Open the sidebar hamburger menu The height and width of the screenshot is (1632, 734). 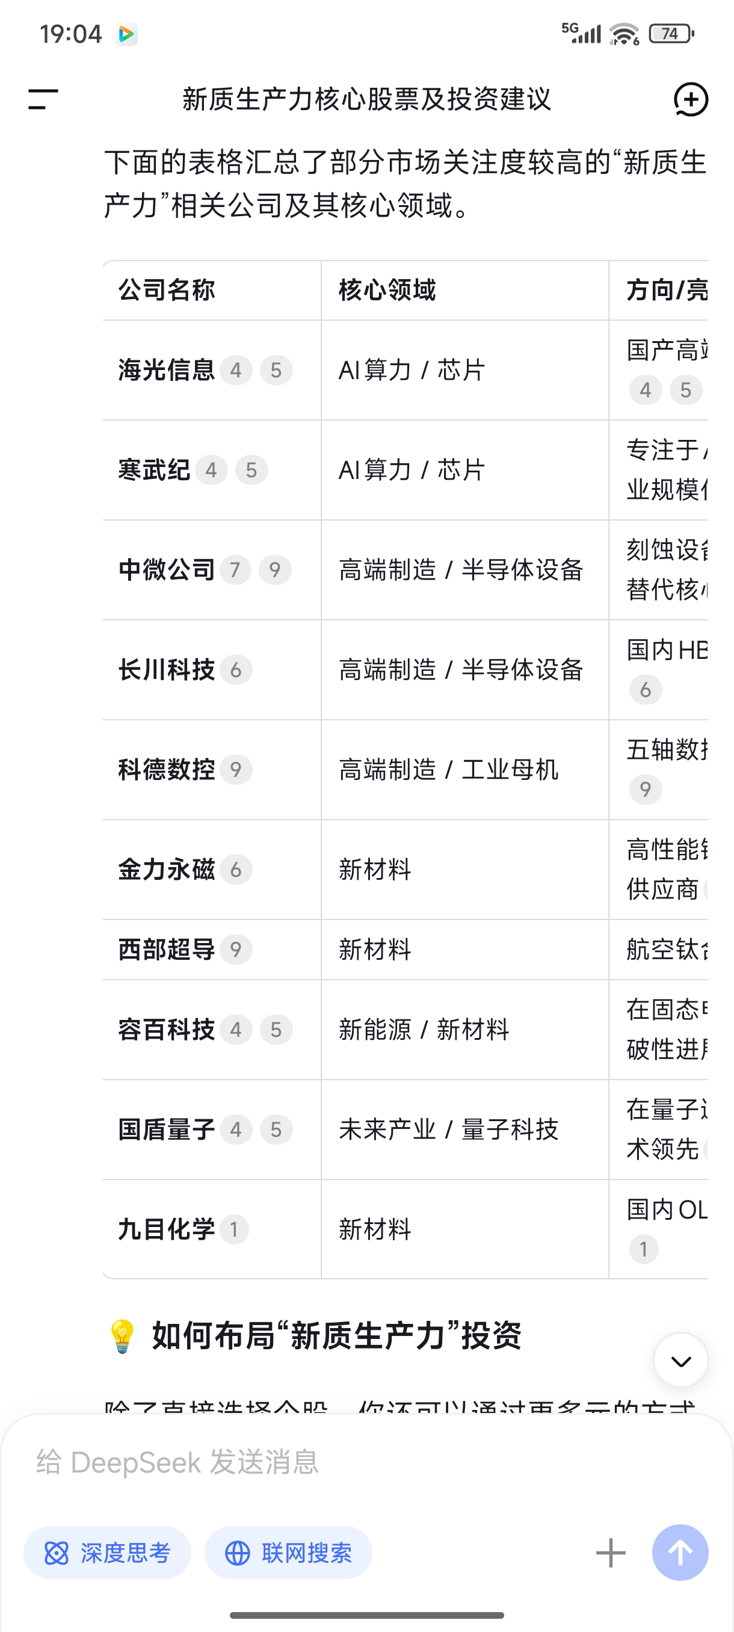point(43,99)
